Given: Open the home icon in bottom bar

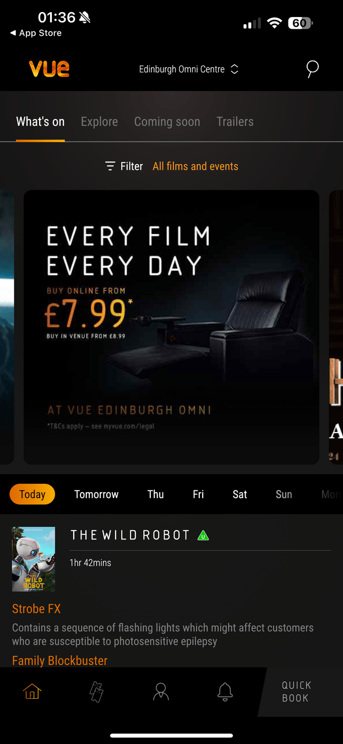Looking at the screenshot, I should coord(32,691).
